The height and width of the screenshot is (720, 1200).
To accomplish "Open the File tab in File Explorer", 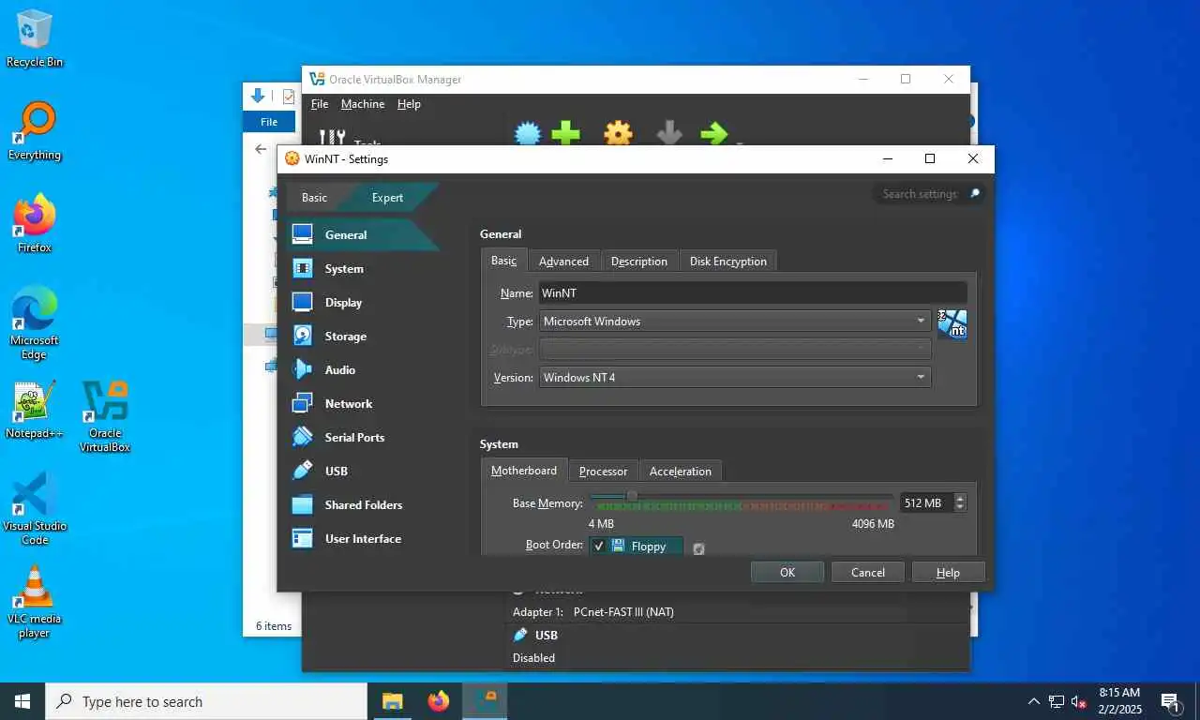I will (x=269, y=122).
